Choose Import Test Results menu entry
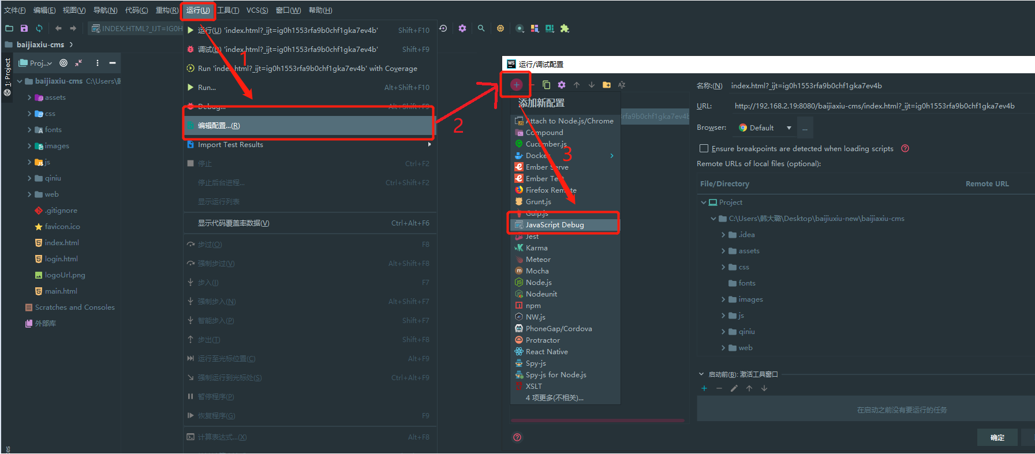The width and height of the screenshot is (1035, 454). (x=309, y=145)
